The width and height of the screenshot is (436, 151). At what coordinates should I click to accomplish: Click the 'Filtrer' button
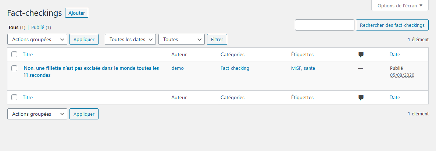click(217, 39)
